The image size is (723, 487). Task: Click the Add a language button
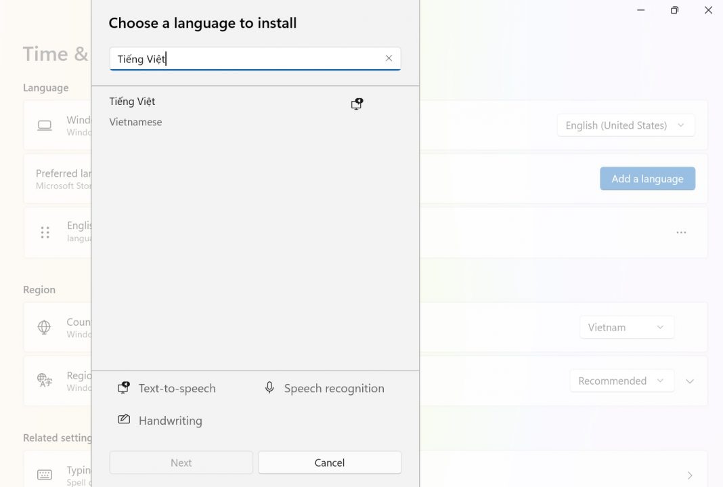pos(647,179)
